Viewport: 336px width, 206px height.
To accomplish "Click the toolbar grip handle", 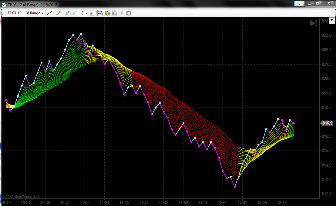I will click(3, 13).
